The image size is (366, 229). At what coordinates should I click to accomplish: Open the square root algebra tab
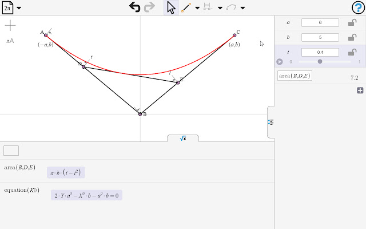coord(183,139)
